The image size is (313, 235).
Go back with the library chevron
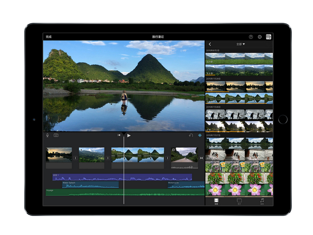tap(210, 44)
